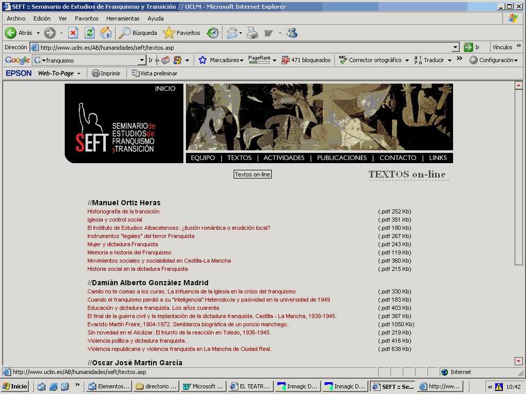The width and height of the screenshot is (526, 394).
Task: Refresh the page with green arrows icon
Action: pyautogui.click(x=89, y=33)
